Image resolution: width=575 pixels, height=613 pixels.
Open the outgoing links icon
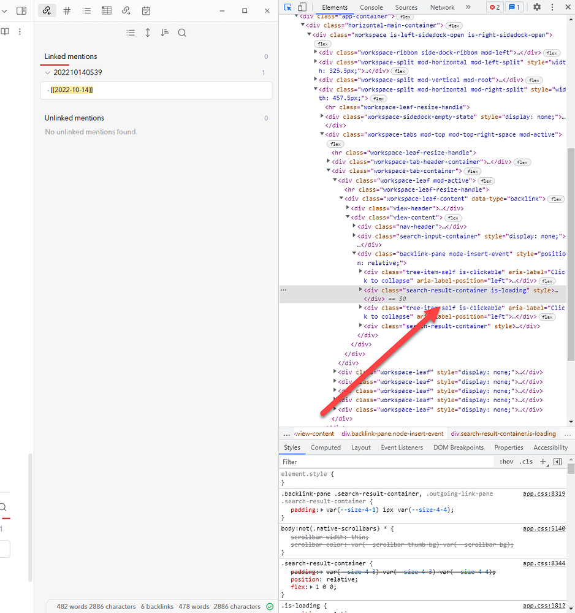click(126, 10)
